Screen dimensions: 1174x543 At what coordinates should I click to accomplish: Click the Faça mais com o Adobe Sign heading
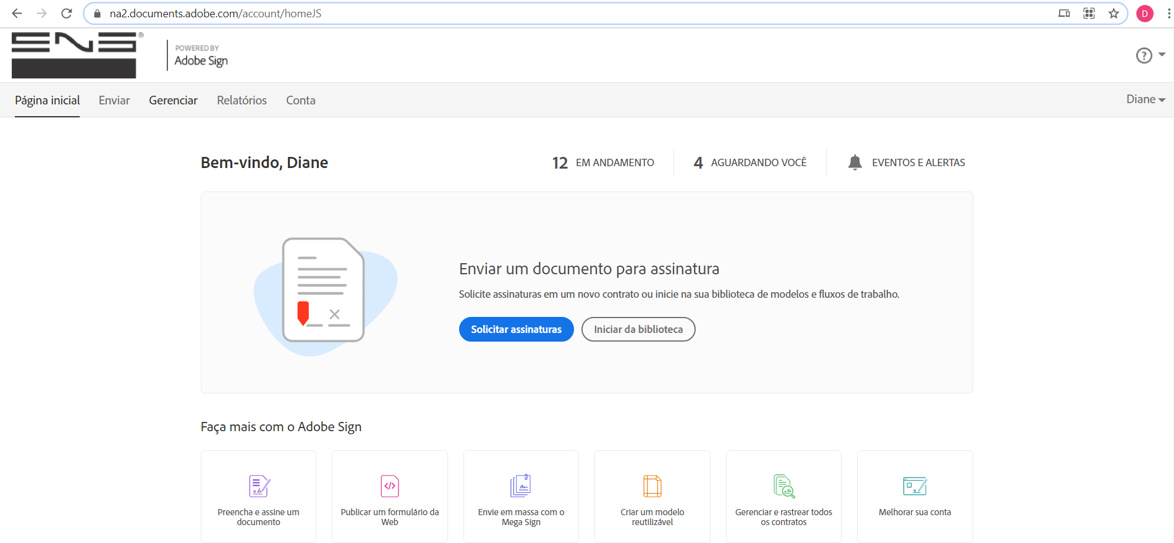(x=281, y=427)
